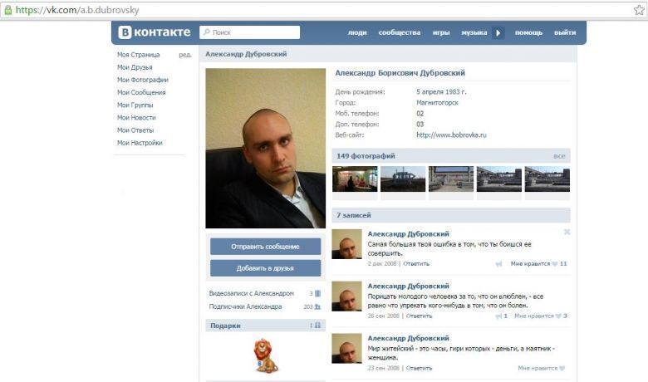The image size is (648, 382).
Task: Open the сообщества menu item
Action: click(400, 32)
